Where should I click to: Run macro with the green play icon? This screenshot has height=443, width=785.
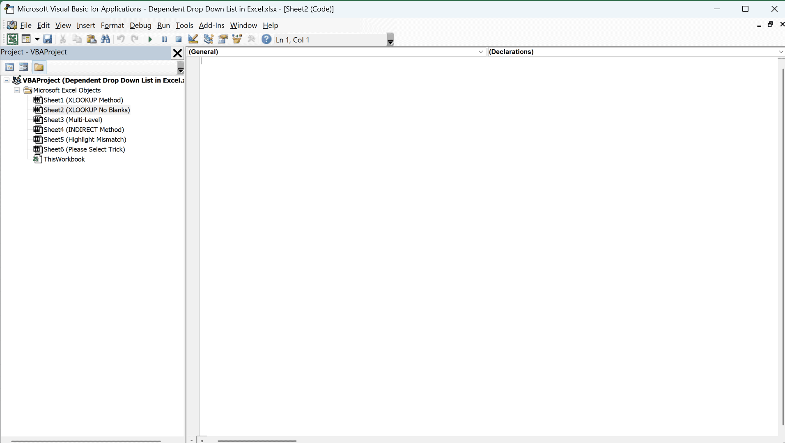coord(150,39)
